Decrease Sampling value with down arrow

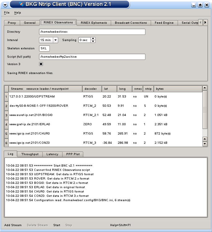point(93,41)
